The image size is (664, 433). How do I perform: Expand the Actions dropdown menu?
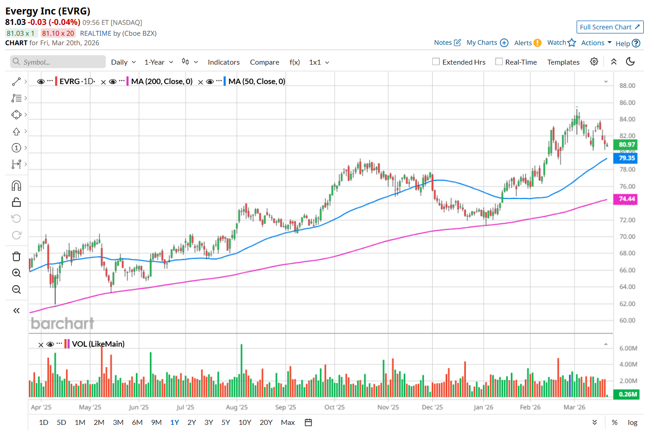point(596,42)
